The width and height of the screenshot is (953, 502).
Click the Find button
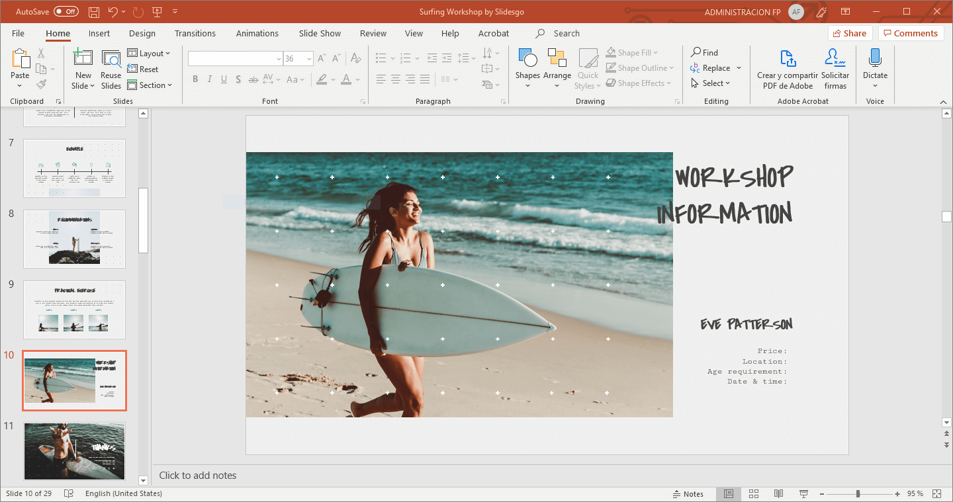tap(705, 52)
